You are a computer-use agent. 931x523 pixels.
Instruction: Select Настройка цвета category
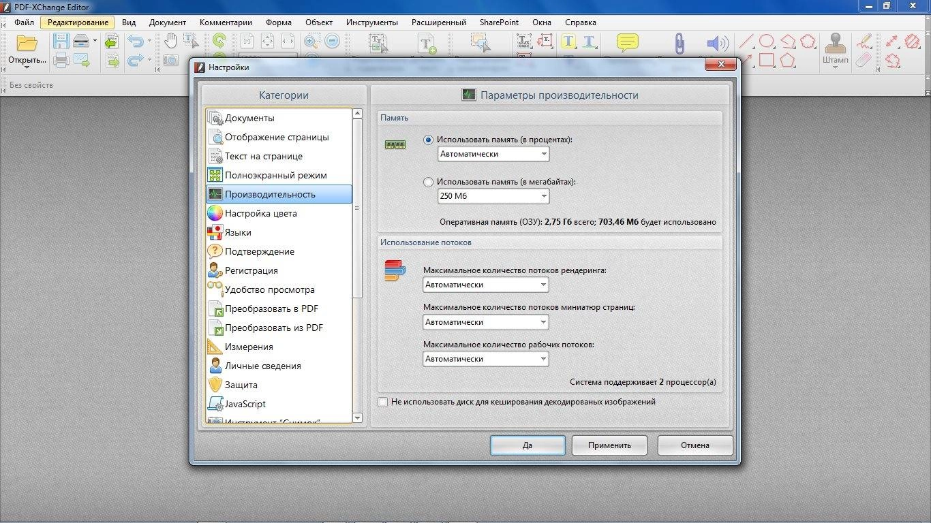click(x=279, y=213)
